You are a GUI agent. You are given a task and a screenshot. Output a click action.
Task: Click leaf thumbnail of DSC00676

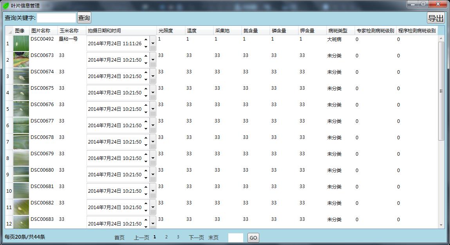[21, 108]
